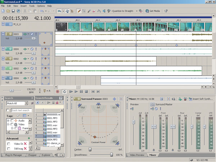216x162 pixels.
Task: Adjust the Center slider in Surround Panner
Action: coord(90,149)
